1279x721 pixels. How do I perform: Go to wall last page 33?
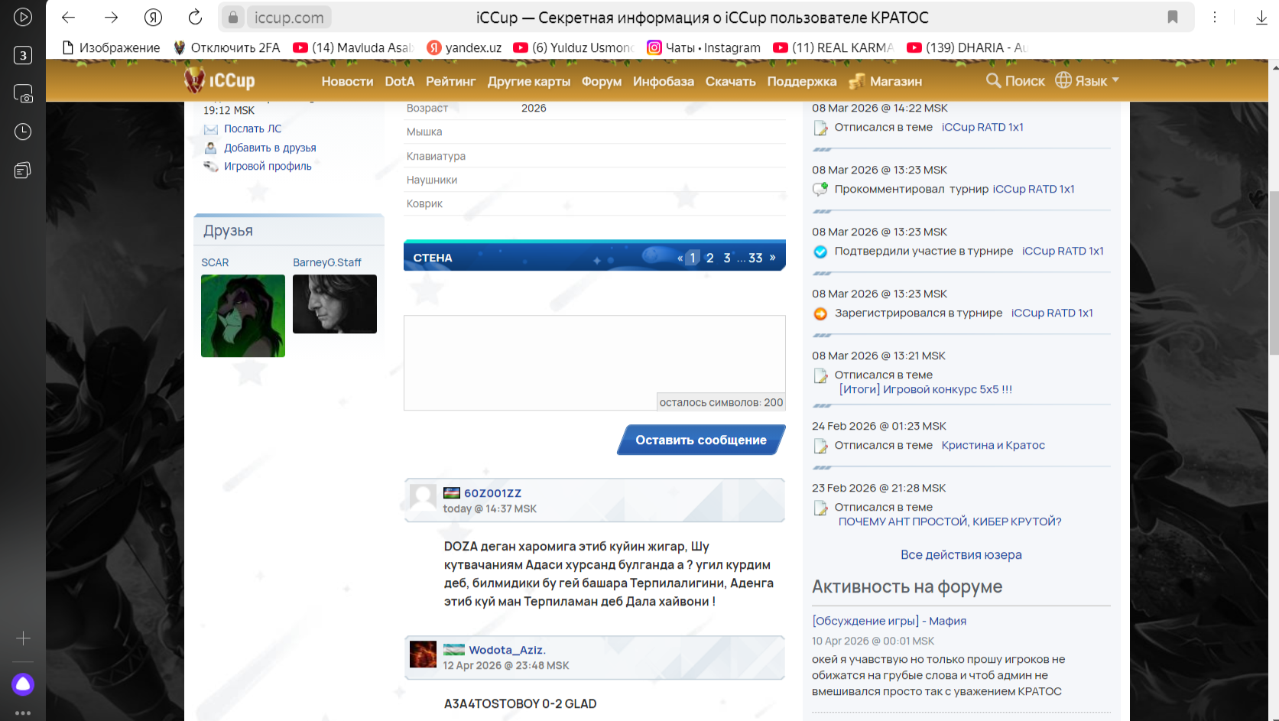tap(755, 258)
